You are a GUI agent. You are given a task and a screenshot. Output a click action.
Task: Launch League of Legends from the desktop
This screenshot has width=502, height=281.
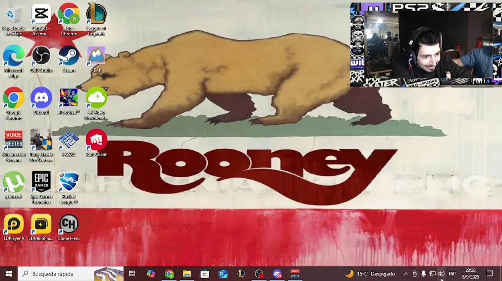pyautogui.click(x=96, y=20)
